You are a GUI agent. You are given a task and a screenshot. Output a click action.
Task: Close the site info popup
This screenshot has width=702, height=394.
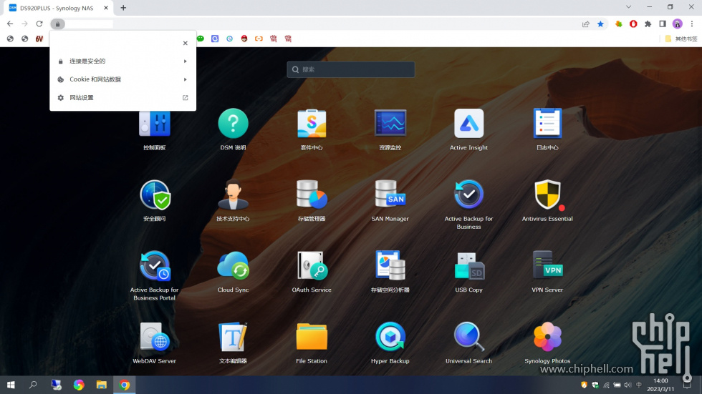[185, 43]
